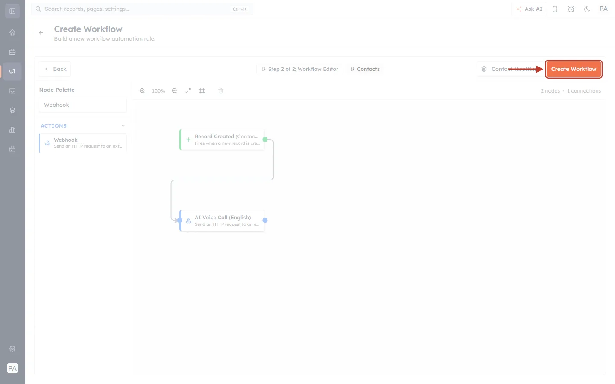Viewport: 615px width, 384px height.
Task: Click the 100% zoom level text
Action: click(x=158, y=91)
